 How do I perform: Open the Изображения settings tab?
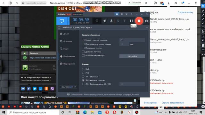(x=68, y=56)
